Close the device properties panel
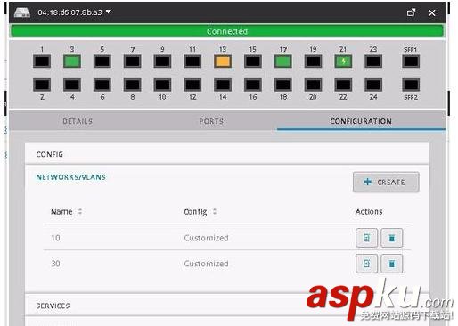Screen dimensions: 458x326 click(x=432, y=12)
